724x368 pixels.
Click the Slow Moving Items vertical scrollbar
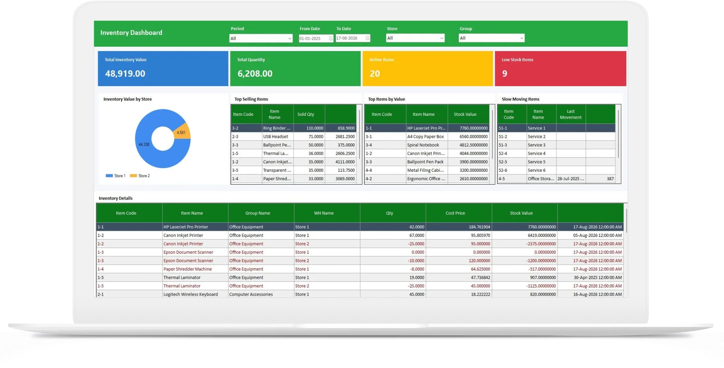(618, 134)
